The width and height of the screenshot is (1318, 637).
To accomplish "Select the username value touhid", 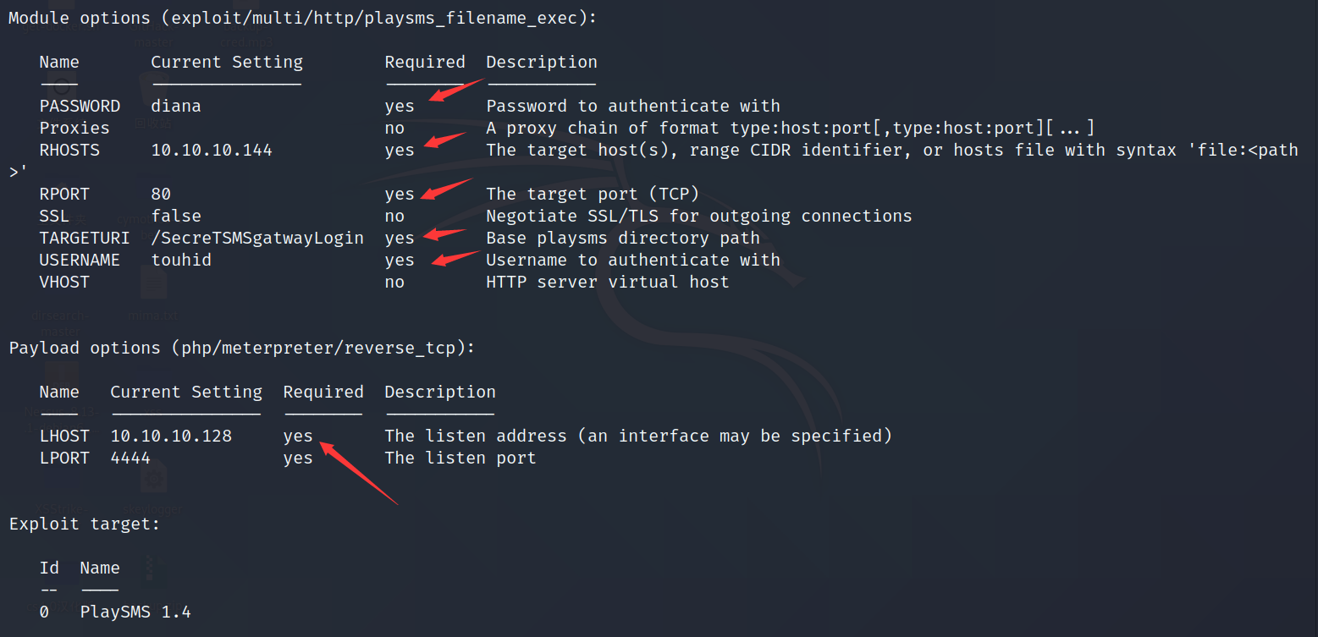I will click(181, 260).
